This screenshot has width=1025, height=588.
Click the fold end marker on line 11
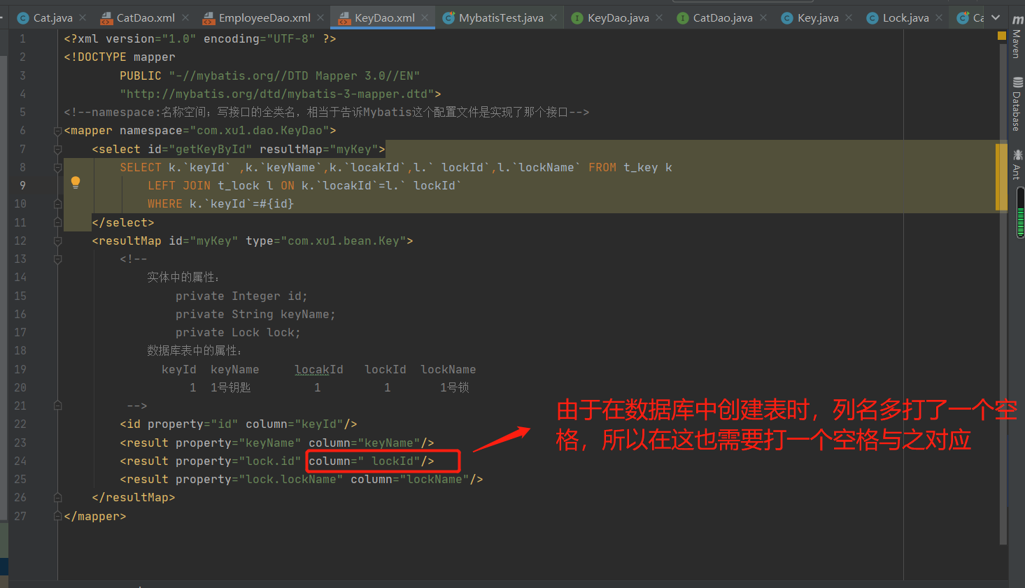tap(58, 222)
